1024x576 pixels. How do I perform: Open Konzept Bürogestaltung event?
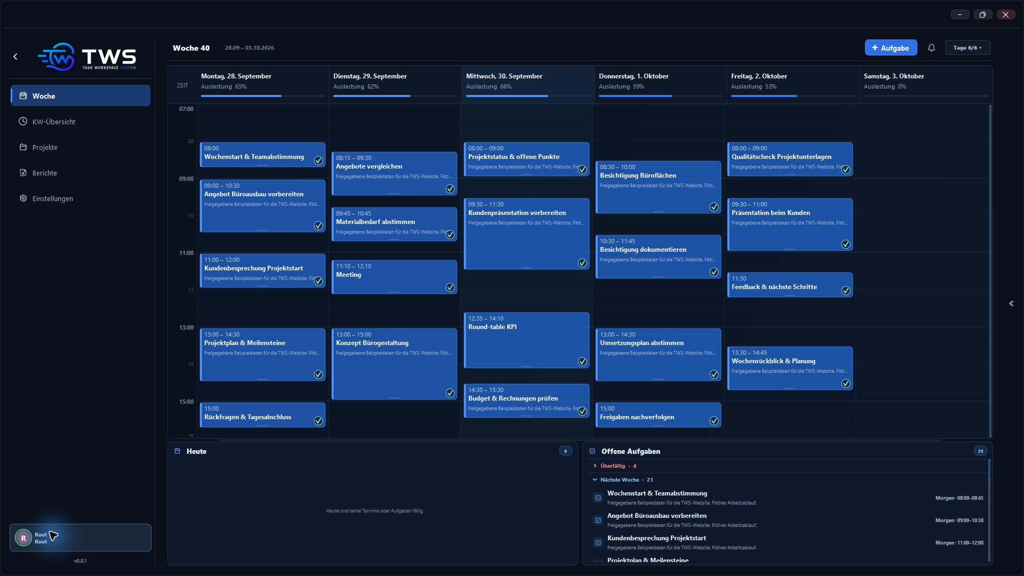click(x=394, y=364)
